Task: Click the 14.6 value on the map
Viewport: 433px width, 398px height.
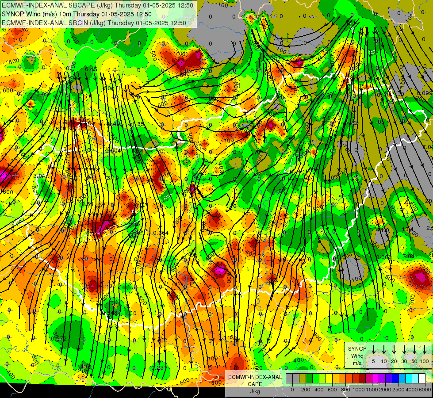Action: [x=84, y=367]
